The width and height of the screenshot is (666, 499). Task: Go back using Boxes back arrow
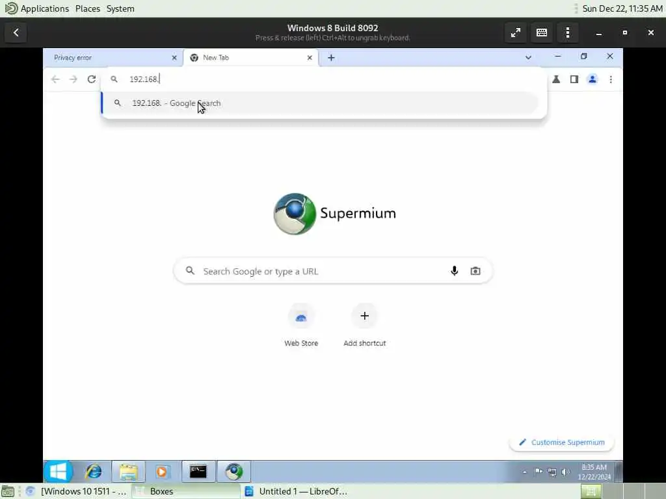tap(16, 32)
